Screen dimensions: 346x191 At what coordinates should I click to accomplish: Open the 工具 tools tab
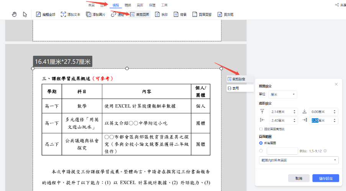(x=164, y=5)
